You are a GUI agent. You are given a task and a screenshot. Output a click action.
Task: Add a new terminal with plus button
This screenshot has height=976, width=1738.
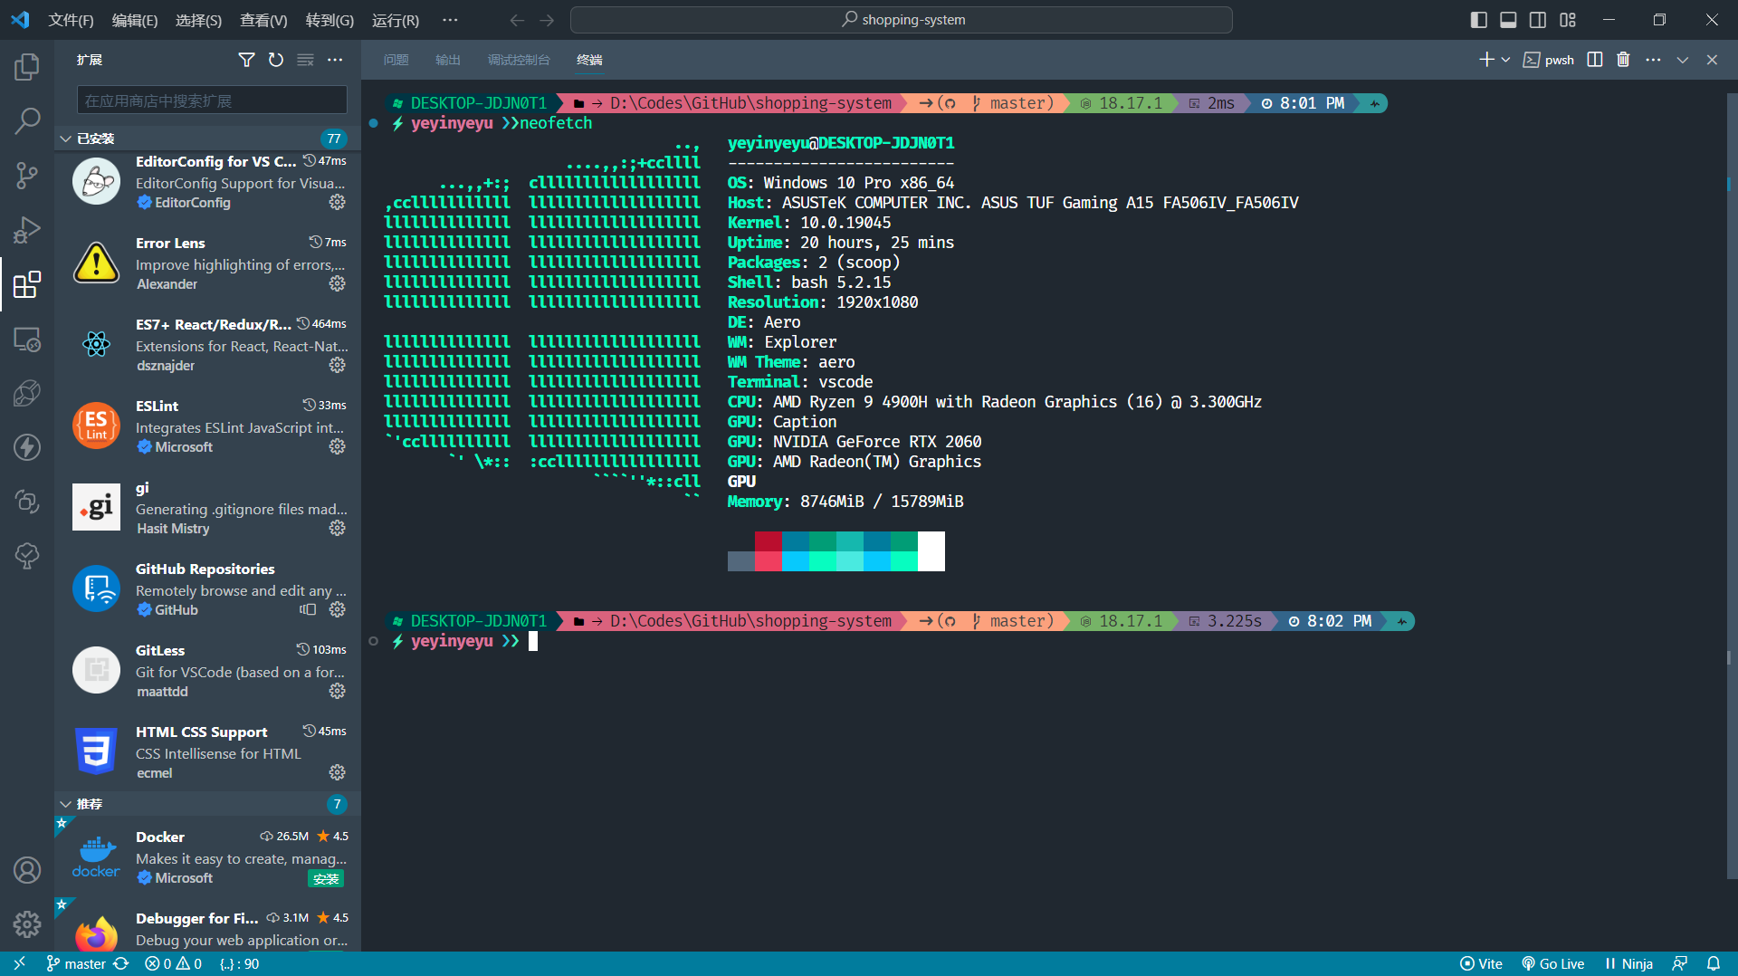[1486, 60]
